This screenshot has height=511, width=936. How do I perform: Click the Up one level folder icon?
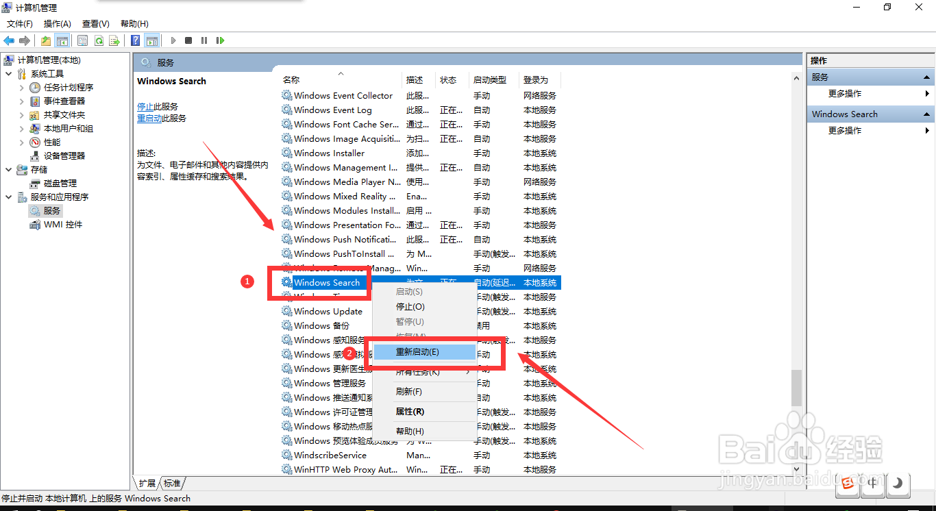tap(45, 40)
